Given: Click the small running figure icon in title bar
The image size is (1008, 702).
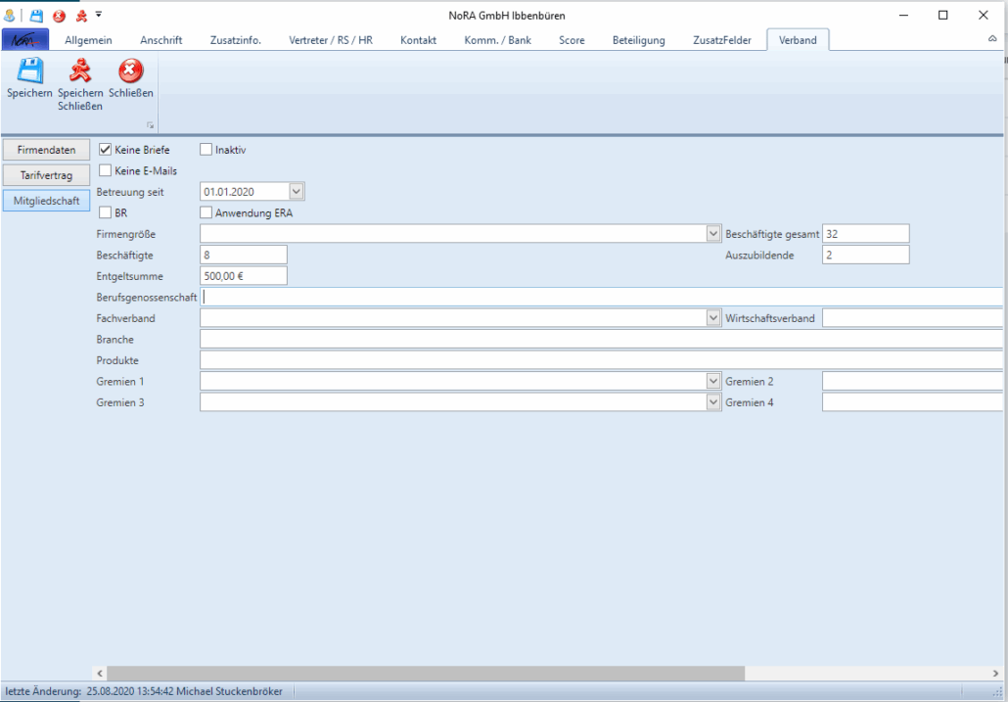Looking at the screenshot, I should [81, 16].
